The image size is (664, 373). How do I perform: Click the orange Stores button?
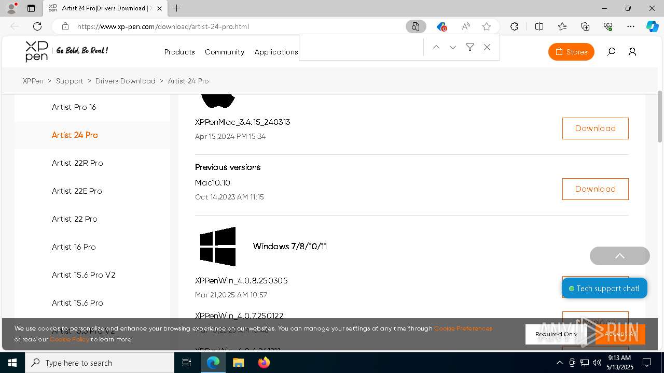[x=571, y=52]
